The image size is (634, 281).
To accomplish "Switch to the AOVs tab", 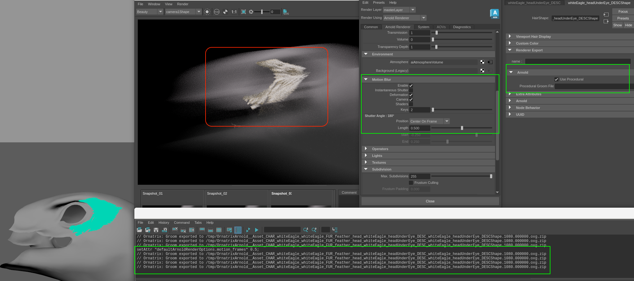I will (441, 27).
